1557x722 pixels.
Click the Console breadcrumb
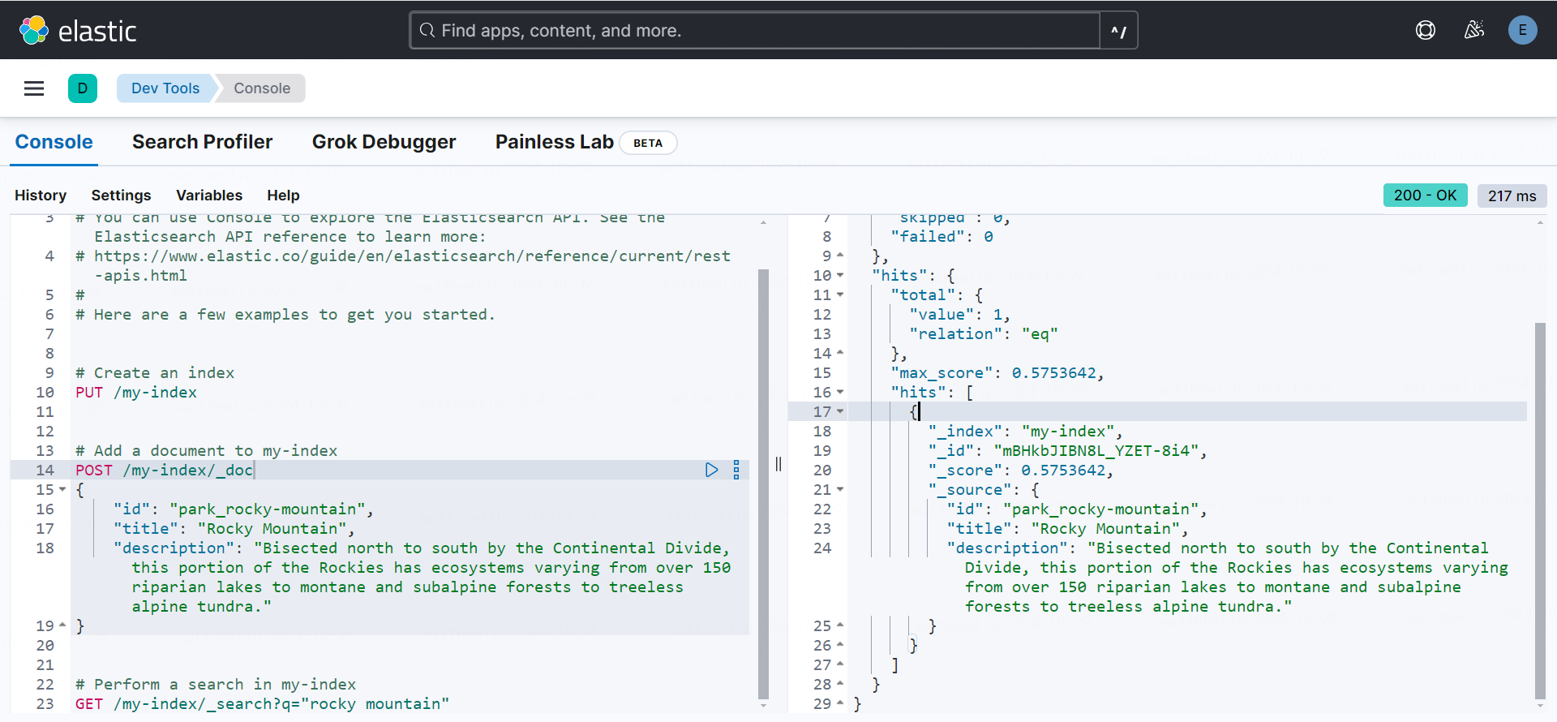pyautogui.click(x=261, y=88)
